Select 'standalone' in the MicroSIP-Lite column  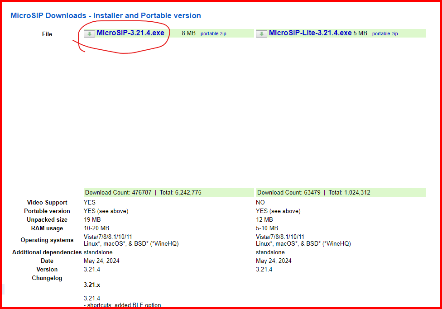click(270, 252)
